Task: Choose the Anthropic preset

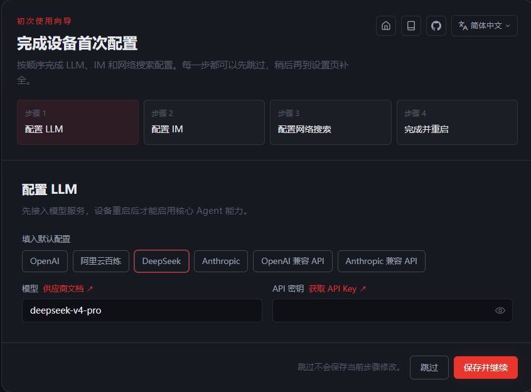Action: click(221, 261)
